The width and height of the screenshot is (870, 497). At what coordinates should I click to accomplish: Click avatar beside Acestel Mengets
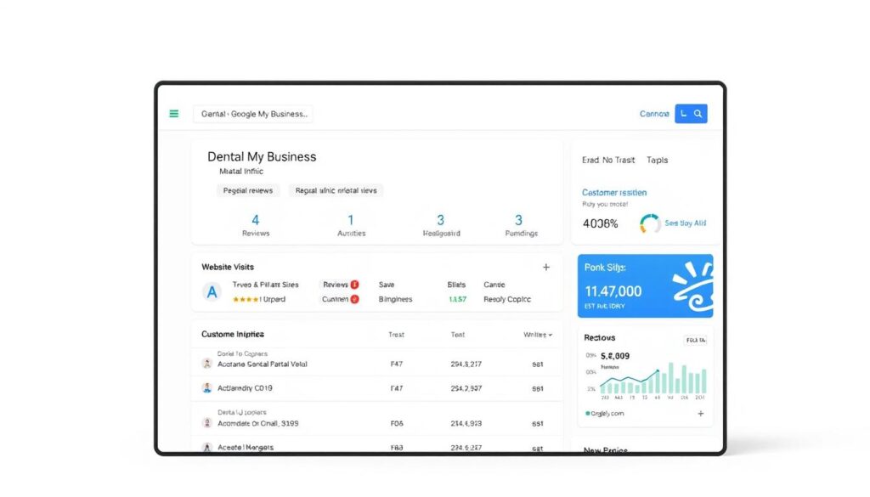coord(207,447)
